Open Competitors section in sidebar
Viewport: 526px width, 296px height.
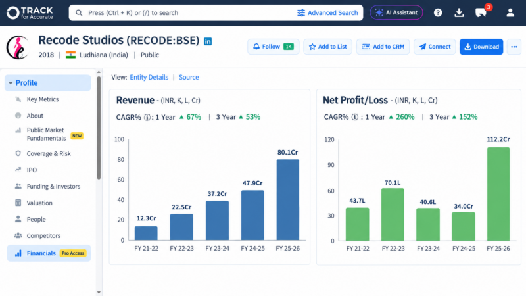click(43, 235)
